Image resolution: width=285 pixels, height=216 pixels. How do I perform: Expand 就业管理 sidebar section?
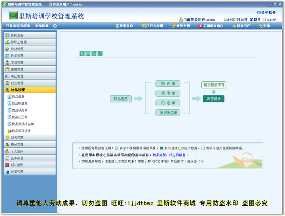point(30,83)
